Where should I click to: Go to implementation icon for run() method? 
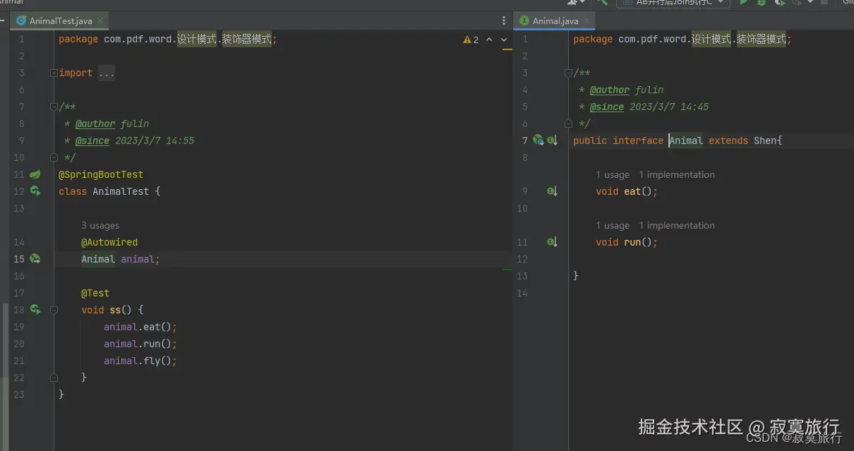point(553,242)
